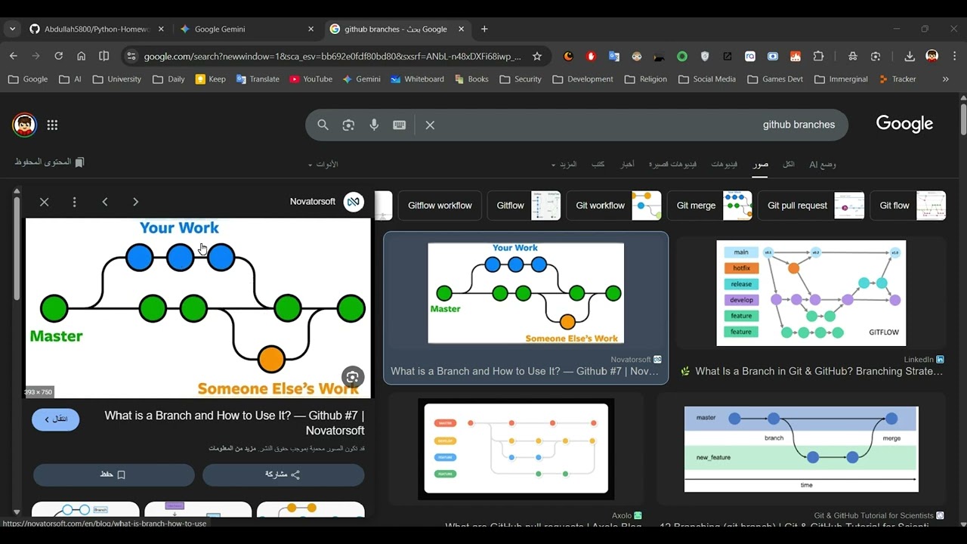Open the Extensions puzzle icon
The height and width of the screenshot is (544, 967).
tap(818, 56)
